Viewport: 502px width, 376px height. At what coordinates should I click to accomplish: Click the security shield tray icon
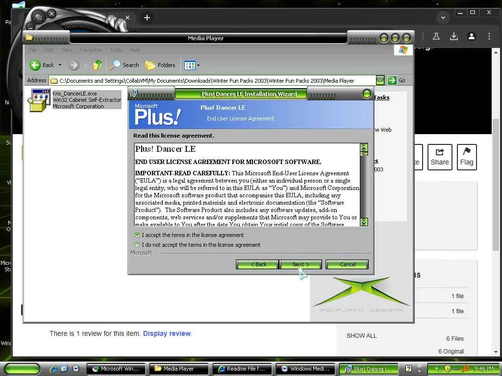448,369
